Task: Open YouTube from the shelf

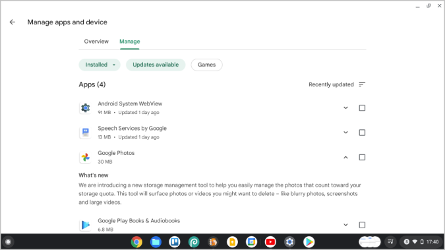Action: click(x=270, y=242)
